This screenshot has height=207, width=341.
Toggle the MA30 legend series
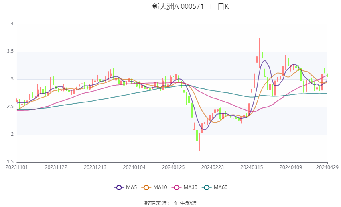click(x=185, y=187)
